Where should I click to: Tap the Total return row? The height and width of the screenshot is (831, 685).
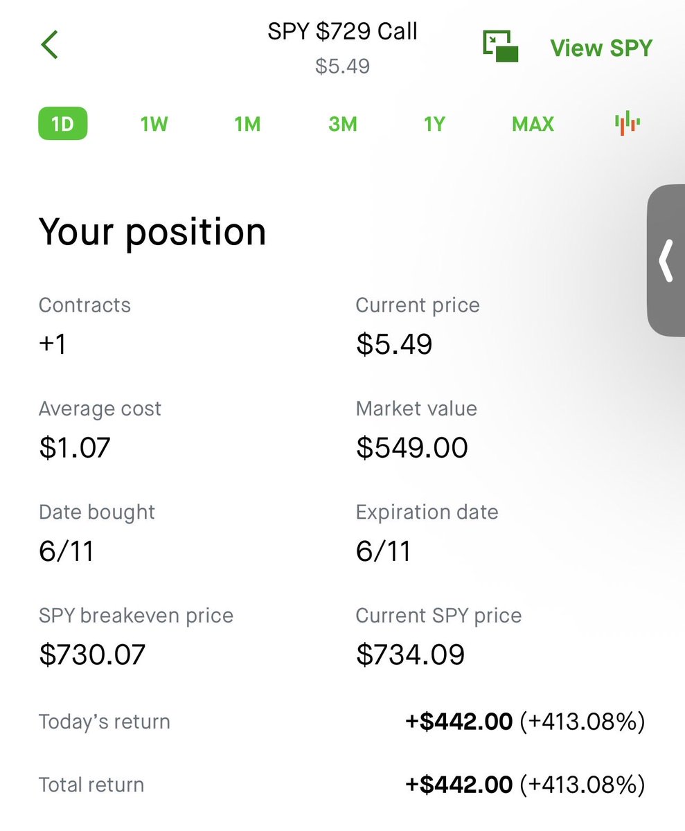342,785
